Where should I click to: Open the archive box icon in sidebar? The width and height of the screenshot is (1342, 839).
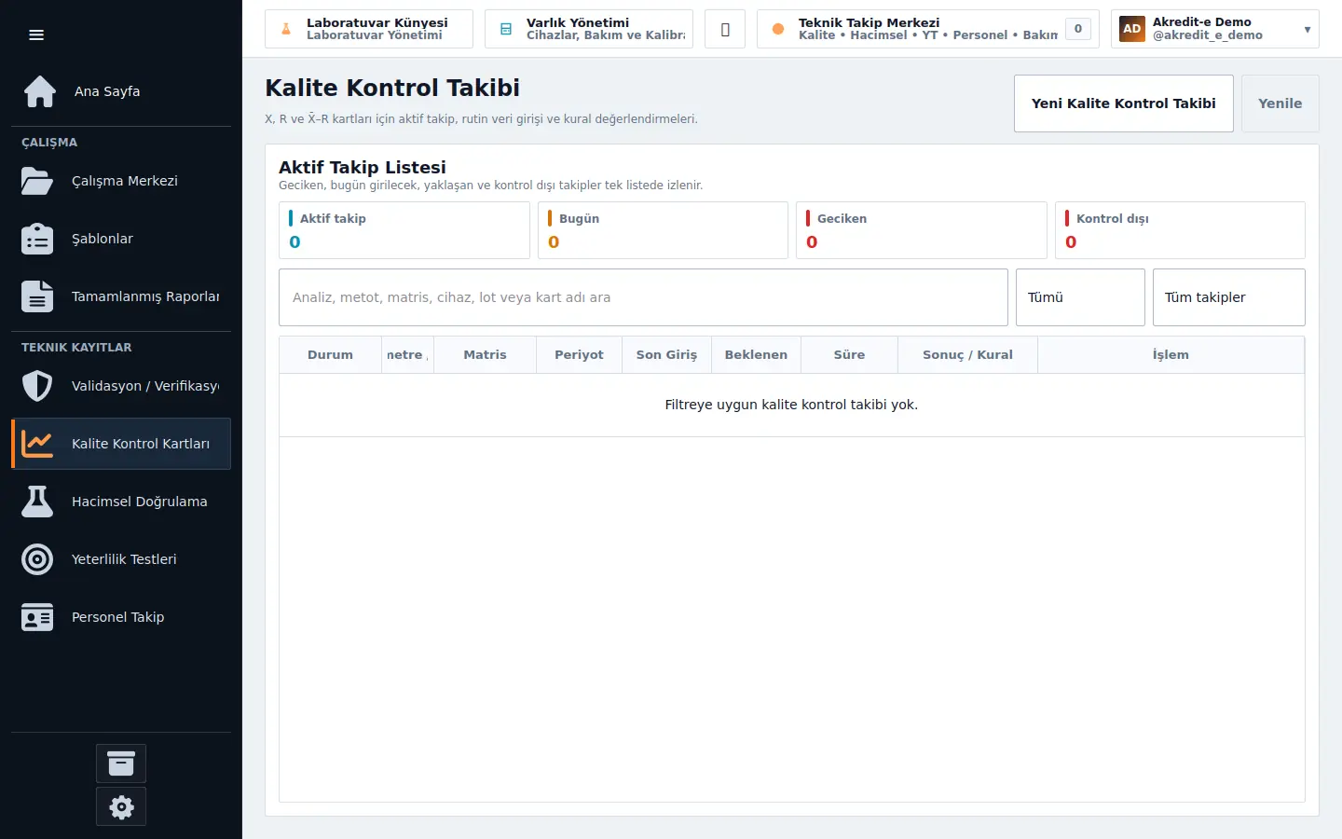tap(121, 763)
